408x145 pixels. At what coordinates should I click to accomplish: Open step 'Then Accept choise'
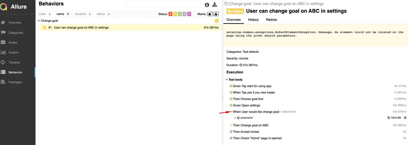tap(246, 132)
